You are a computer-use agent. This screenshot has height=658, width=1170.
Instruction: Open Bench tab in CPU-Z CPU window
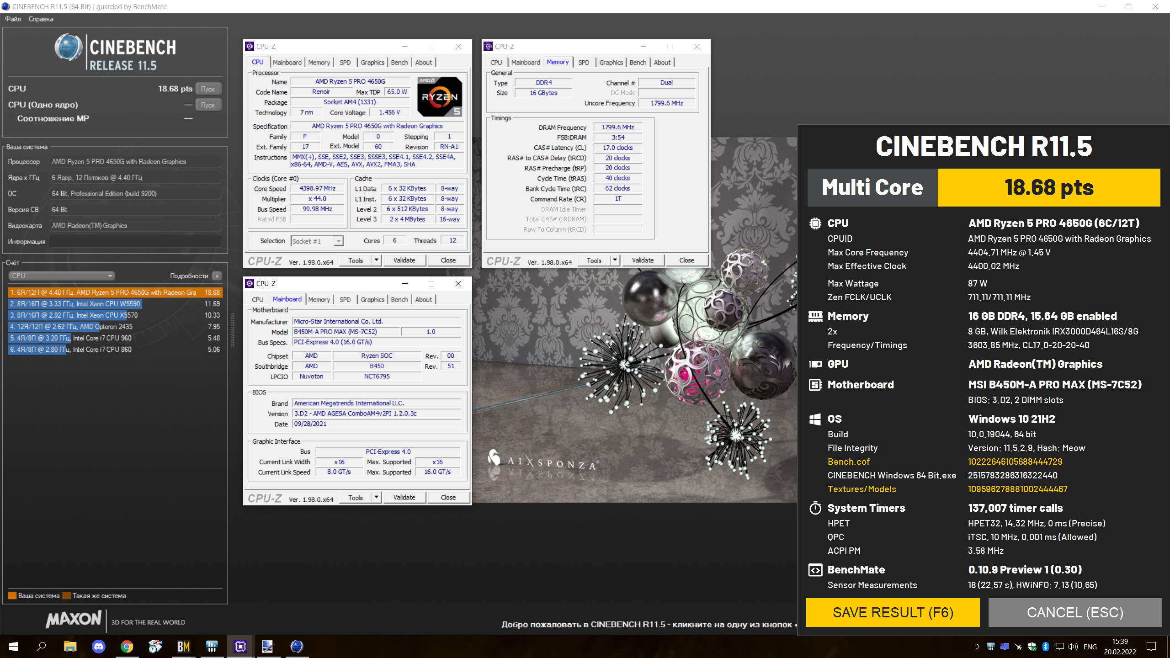(x=399, y=63)
